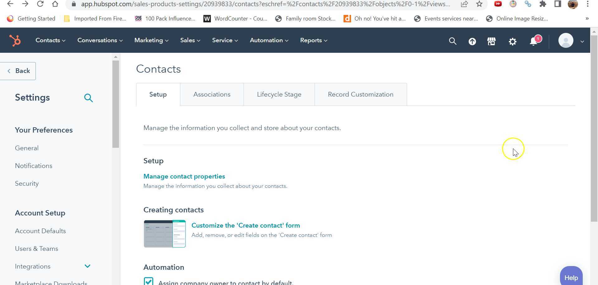Click the Create contact form preview thumbnail
The image size is (598, 285).
(x=164, y=234)
